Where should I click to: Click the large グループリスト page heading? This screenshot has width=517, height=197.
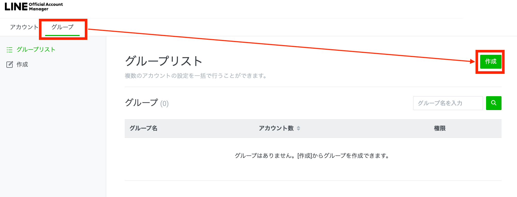[x=164, y=61]
